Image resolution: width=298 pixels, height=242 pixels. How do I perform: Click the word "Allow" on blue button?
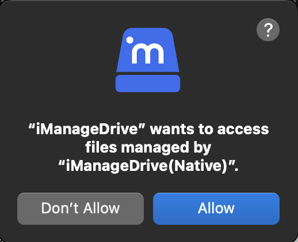pyautogui.click(x=216, y=208)
